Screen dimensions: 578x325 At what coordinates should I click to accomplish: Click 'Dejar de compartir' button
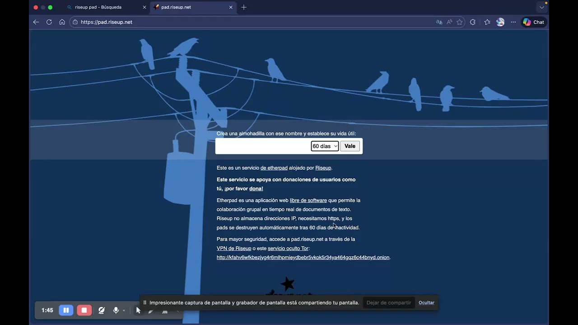(x=389, y=302)
